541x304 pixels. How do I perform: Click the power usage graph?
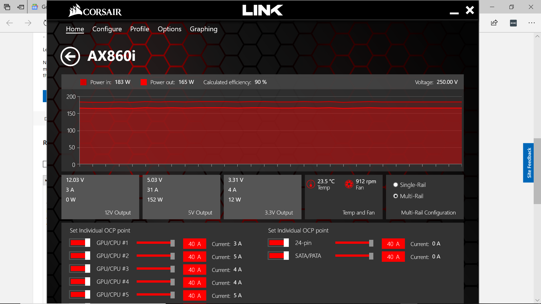(270, 130)
